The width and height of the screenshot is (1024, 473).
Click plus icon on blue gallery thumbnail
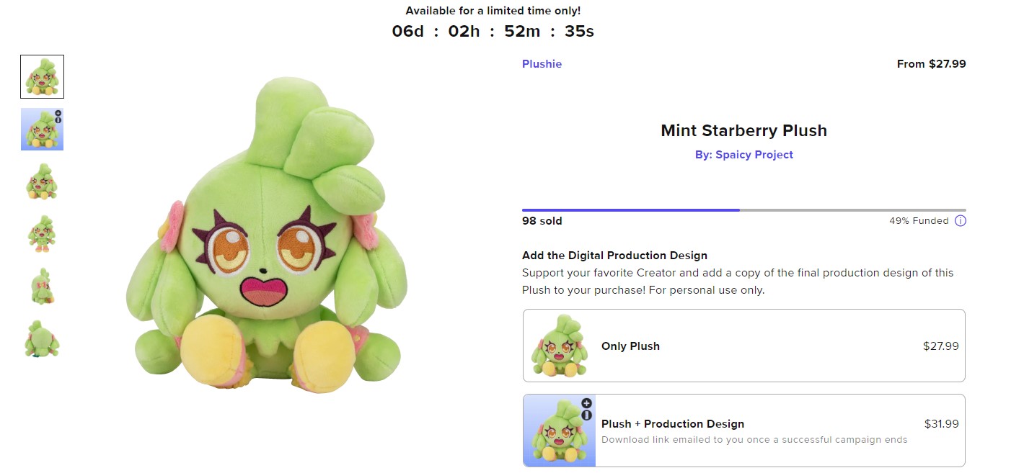(58, 114)
